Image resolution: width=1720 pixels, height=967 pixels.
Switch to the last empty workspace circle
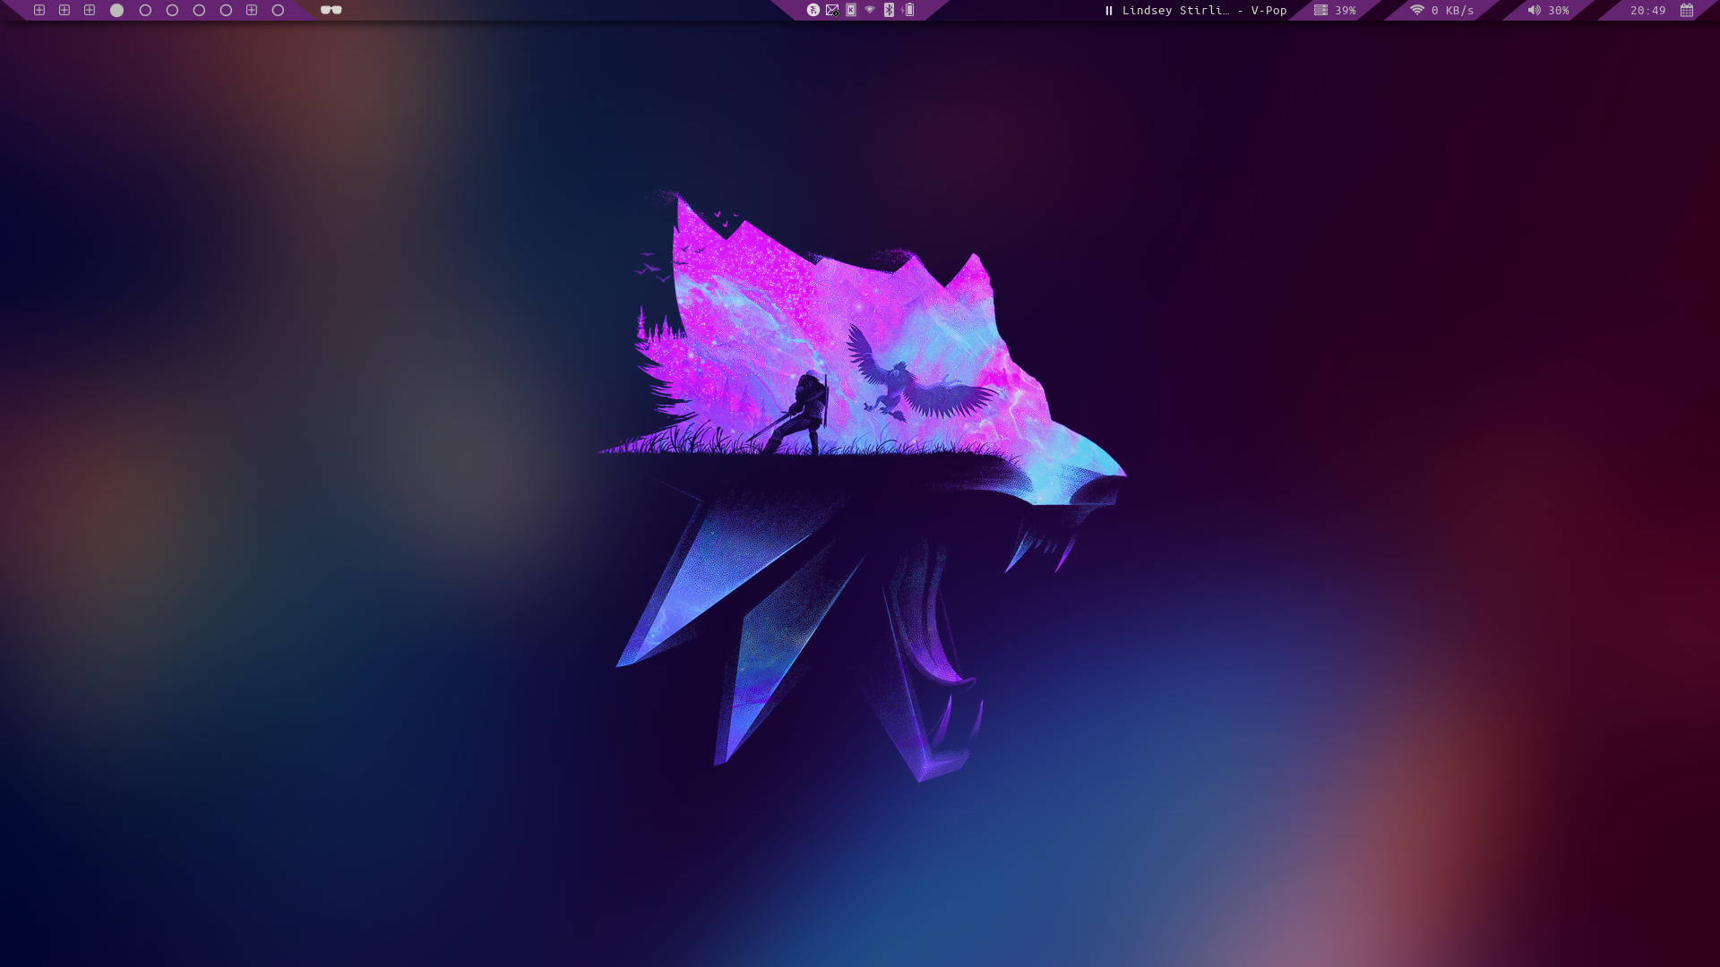pos(278,11)
